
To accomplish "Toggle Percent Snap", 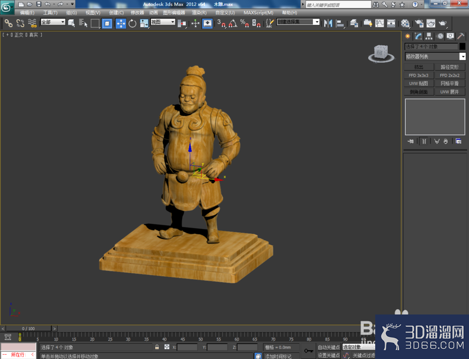I will click(244, 23).
